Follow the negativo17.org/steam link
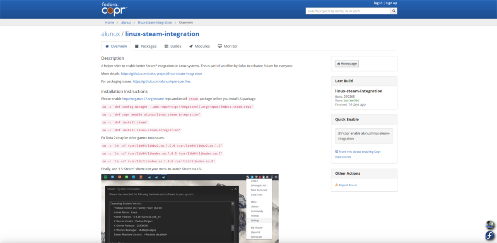Viewport: 497px width, 243px height. coord(143,99)
